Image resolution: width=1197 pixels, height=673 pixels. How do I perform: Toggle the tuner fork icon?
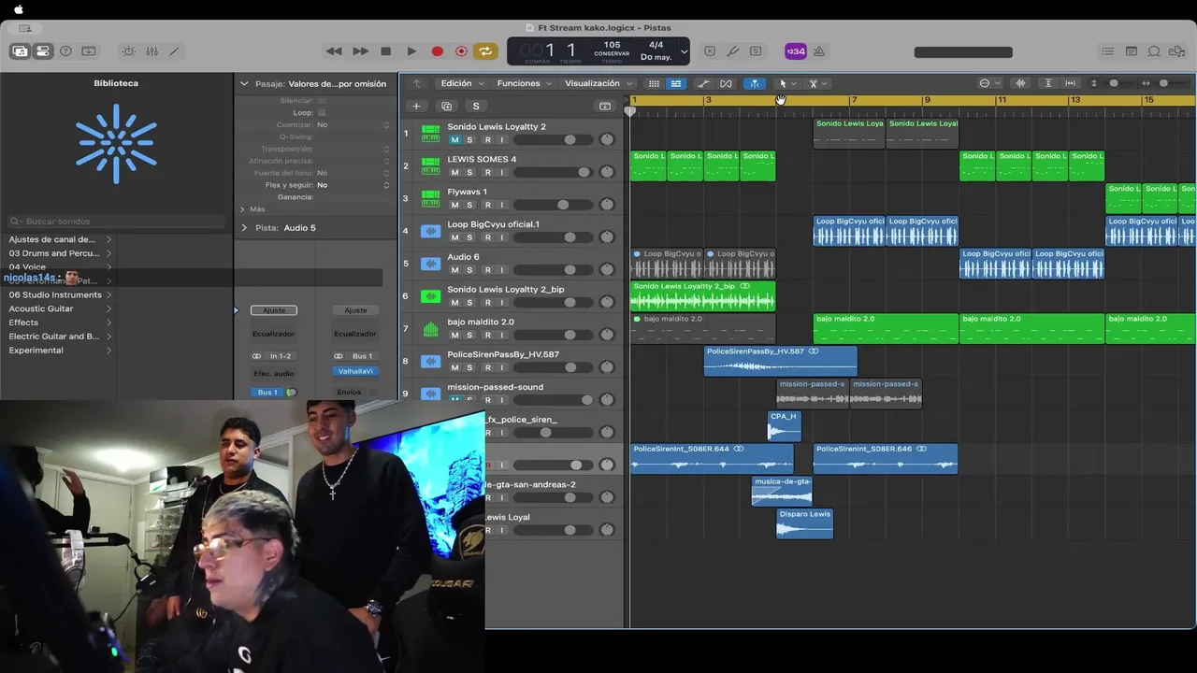pyautogui.click(x=733, y=51)
